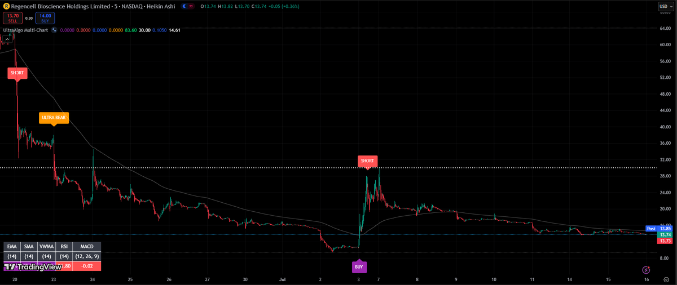The height and width of the screenshot is (285, 677).
Task: Click the purple BUY signal label
Action: [359, 266]
